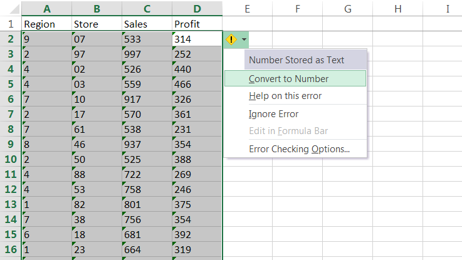Click the yellow error warning icon
462x260 pixels.
click(x=231, y=39)
